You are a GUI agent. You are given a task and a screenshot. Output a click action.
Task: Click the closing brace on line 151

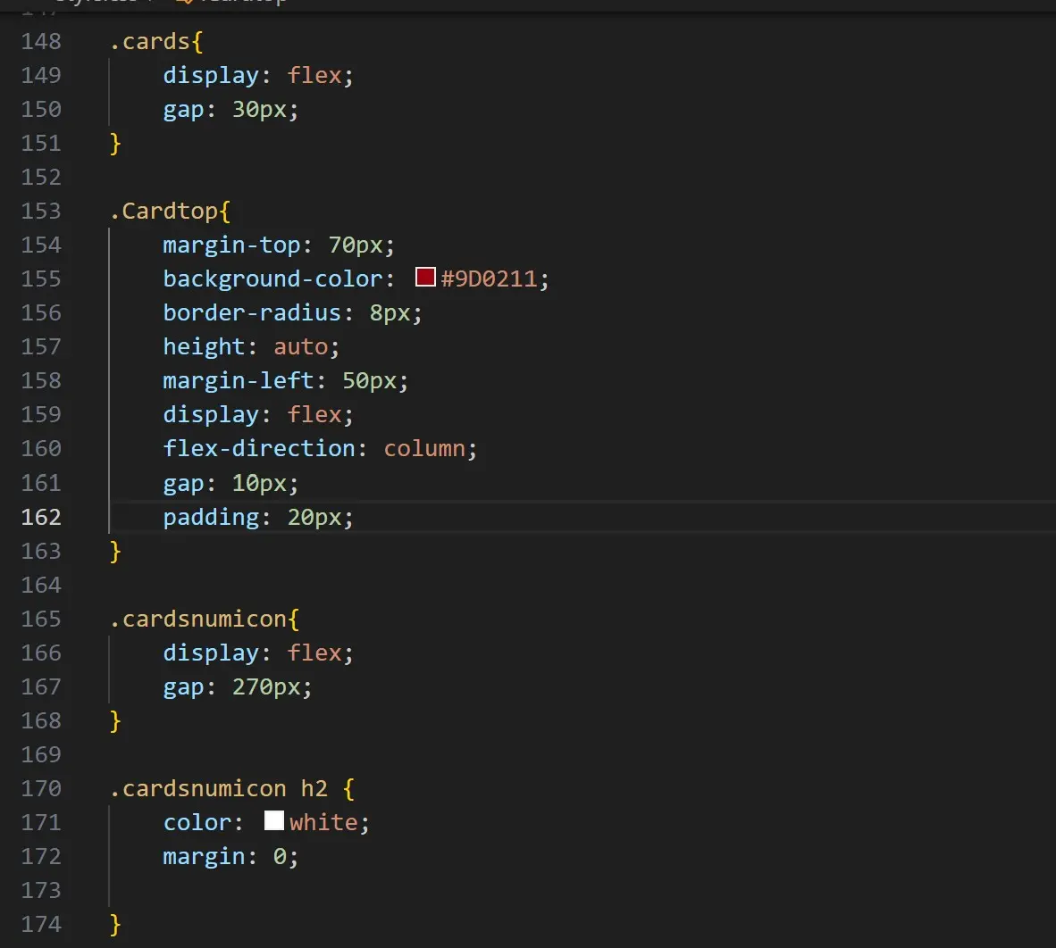click(x=115, y=144)
